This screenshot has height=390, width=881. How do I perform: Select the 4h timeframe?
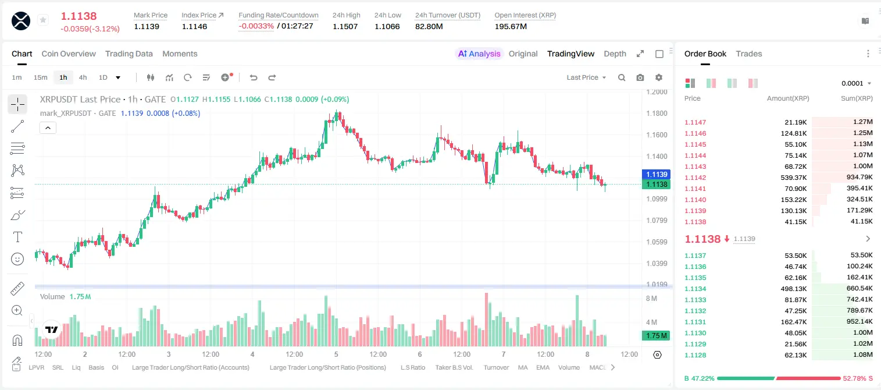[83, 77]
